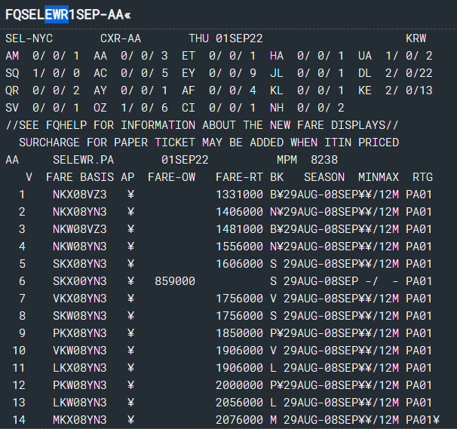Click the round-trip fare 1331000
The width and height of the screenshot is (457, 429).
point(239,195)
